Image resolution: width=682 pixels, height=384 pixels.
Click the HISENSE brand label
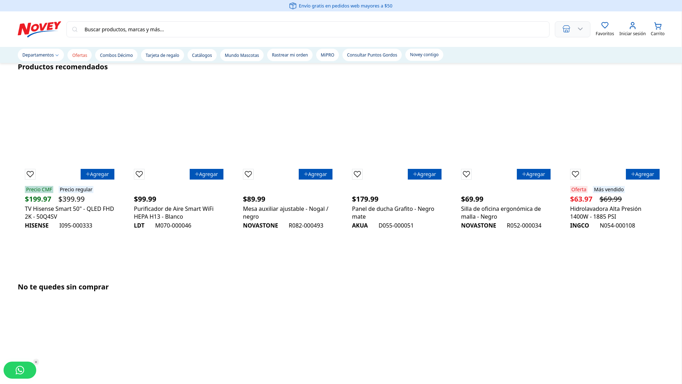click(37, 225)
